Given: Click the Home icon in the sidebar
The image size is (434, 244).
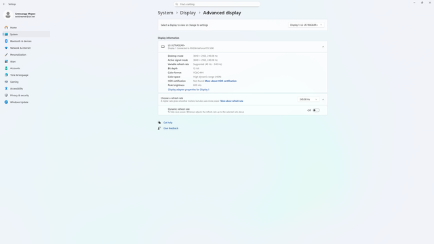Looking at the screenshot, I should tap(6, 27).
